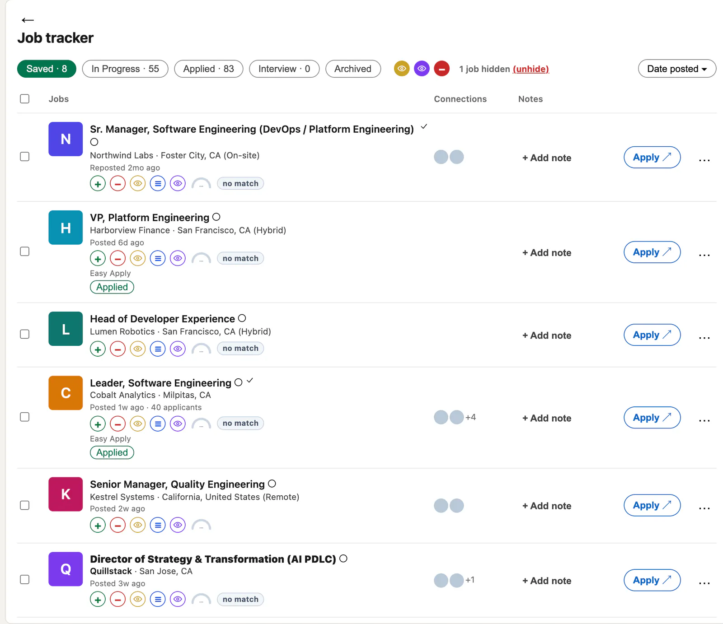Click red minus icon for Kestrel Systems job
This screenshot has height=624, width=723.
pyautogui.click(x=117, y=525)
